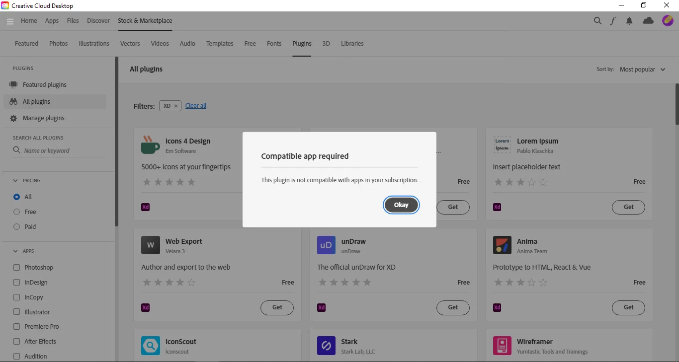Check the Illustrator app checkbox
The width and height of the screenshot is (679, 362).
[x=17, y=312]
